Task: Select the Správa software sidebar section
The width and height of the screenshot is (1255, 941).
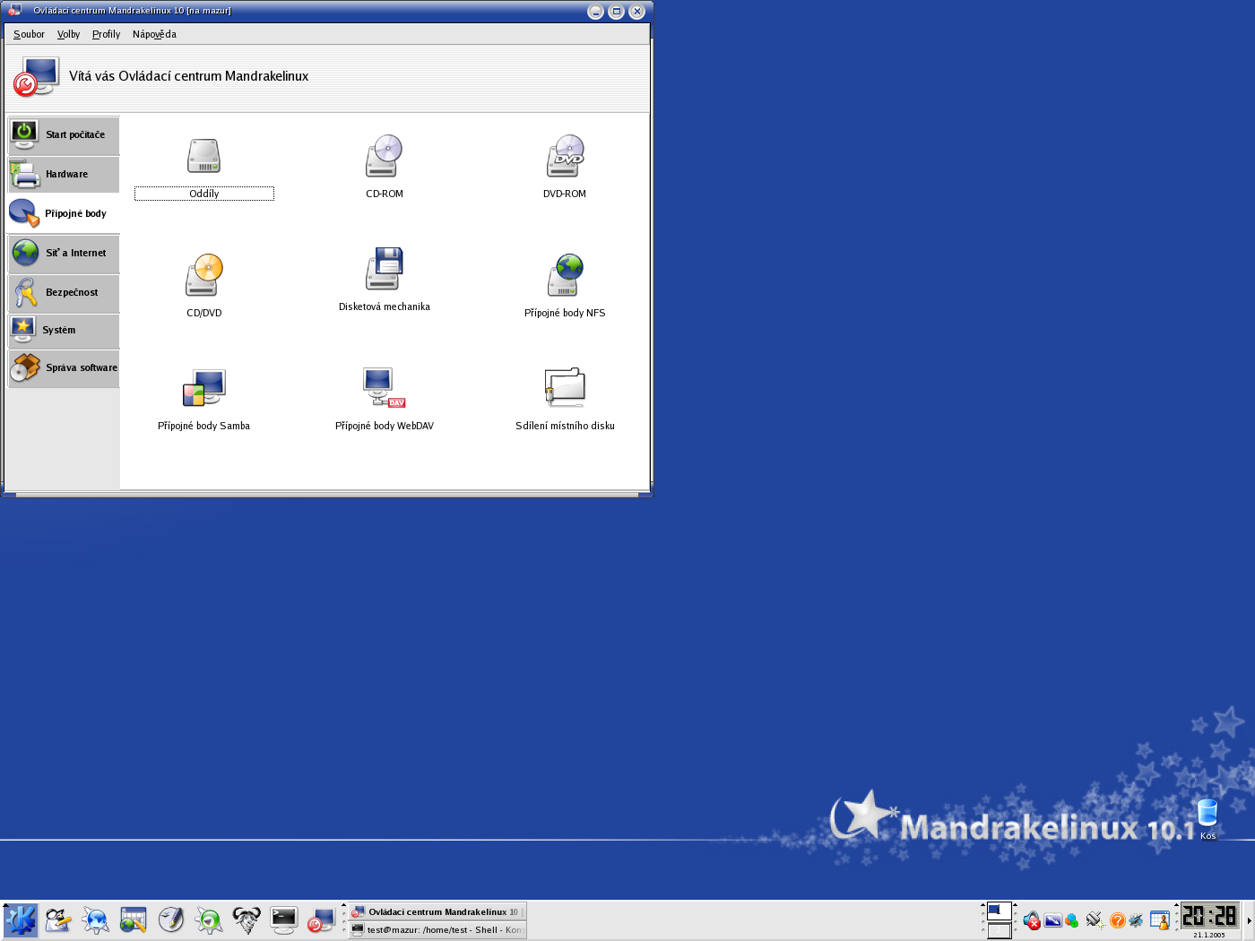Action: click(x=64, y=367)
